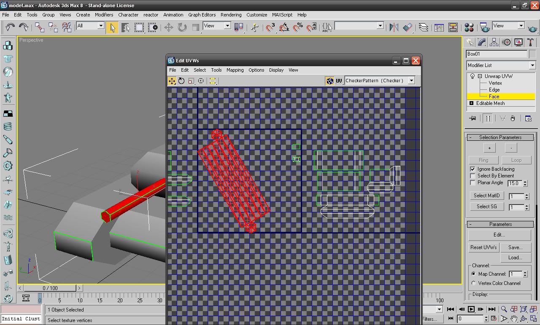Screen dimensions: 540x325
Task: Switch to the Create command panel tab
Action: (470, 42)
